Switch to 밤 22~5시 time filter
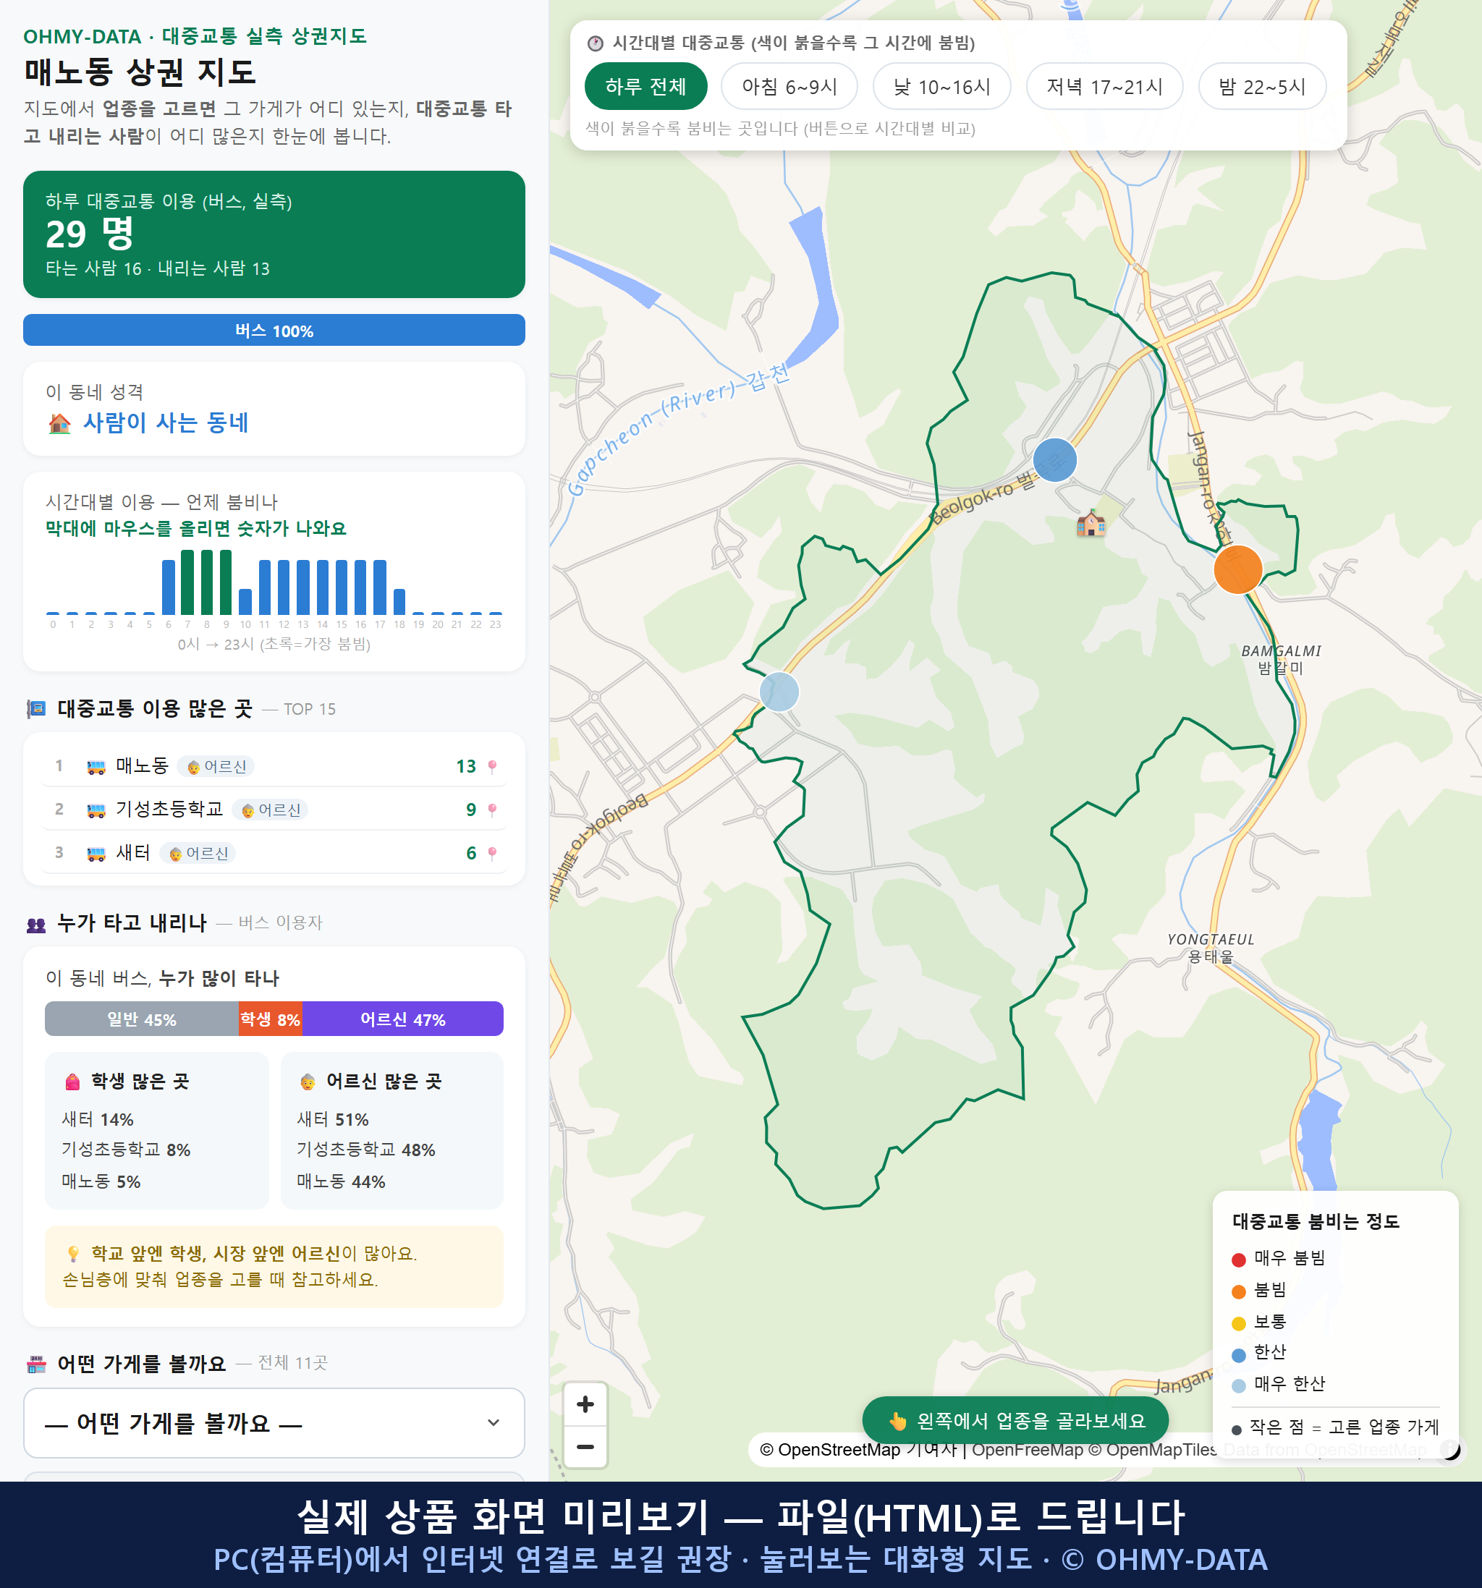The image size is (1482, 1588). [x=1261, y=86]
